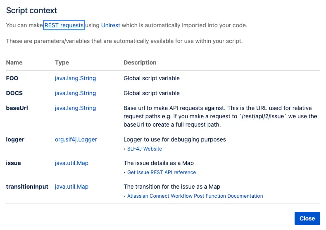The image size is (326, 230).
Task: Click the Description column header
Action: (x=140, y=62)
